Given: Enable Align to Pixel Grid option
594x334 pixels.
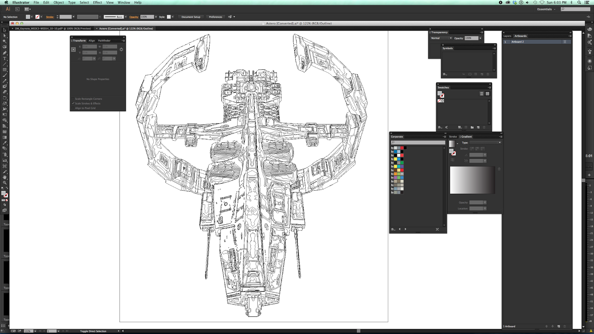Looking at the screenshot, I should (x=73, y=108).
